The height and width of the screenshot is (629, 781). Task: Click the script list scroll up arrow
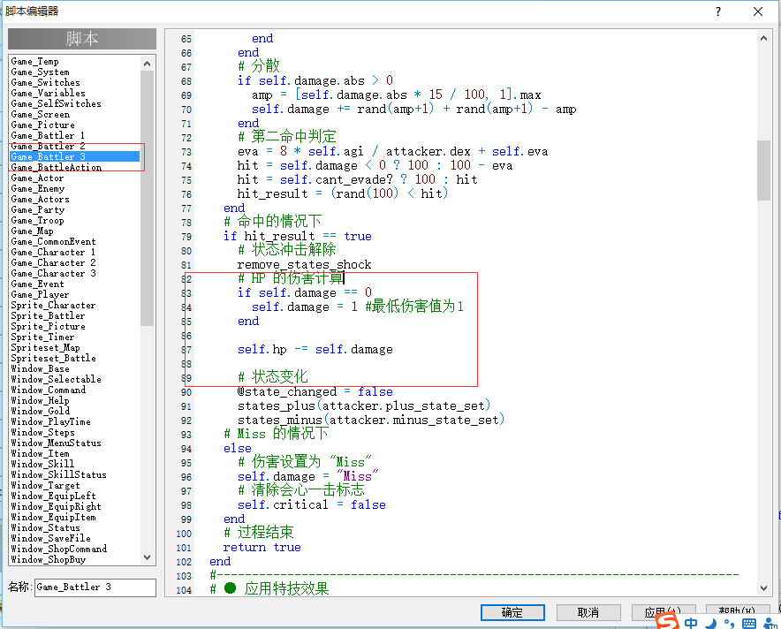point(147,64)
